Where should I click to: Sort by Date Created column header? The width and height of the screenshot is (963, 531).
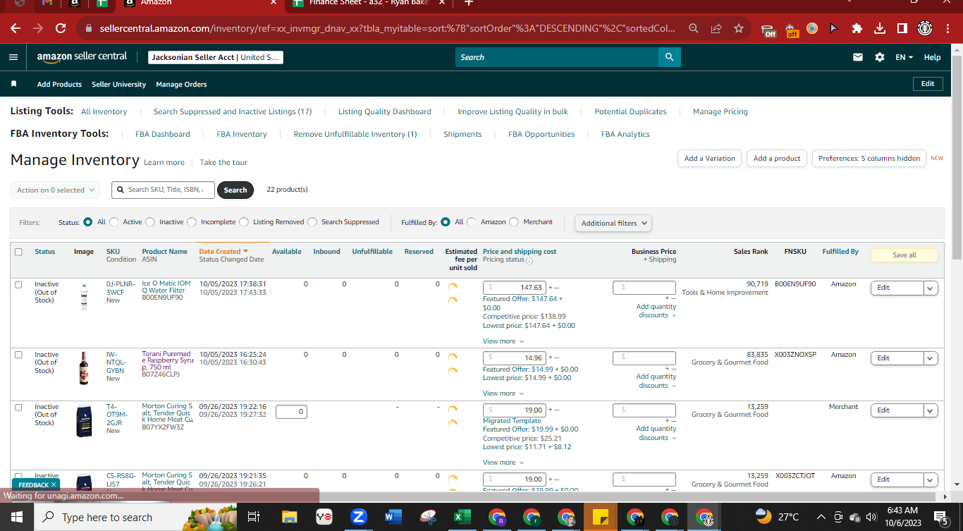tap(223, 251)
